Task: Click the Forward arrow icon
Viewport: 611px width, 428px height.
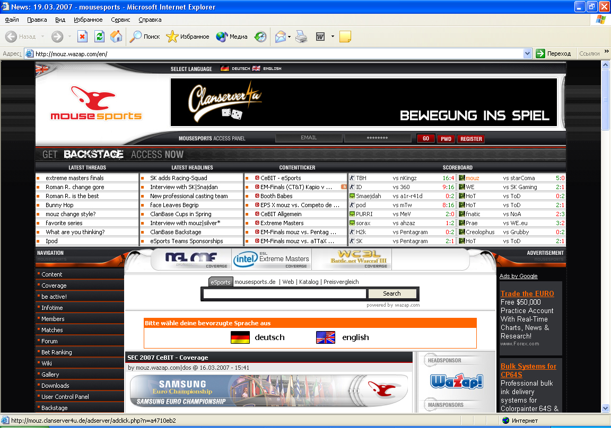Action: [57, 37]
